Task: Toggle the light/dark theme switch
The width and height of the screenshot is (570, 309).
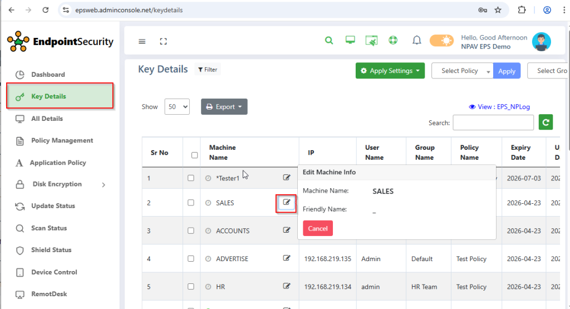Action: 441,41
